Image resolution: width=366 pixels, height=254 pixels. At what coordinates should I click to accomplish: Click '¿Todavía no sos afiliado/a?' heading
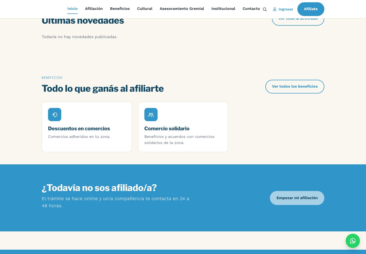(x=99, y=188)
